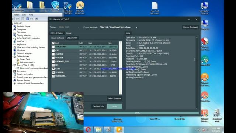Click the Write button
Image resolution: width=236 pixels, height=133 pixels.
tap(115, 106)
